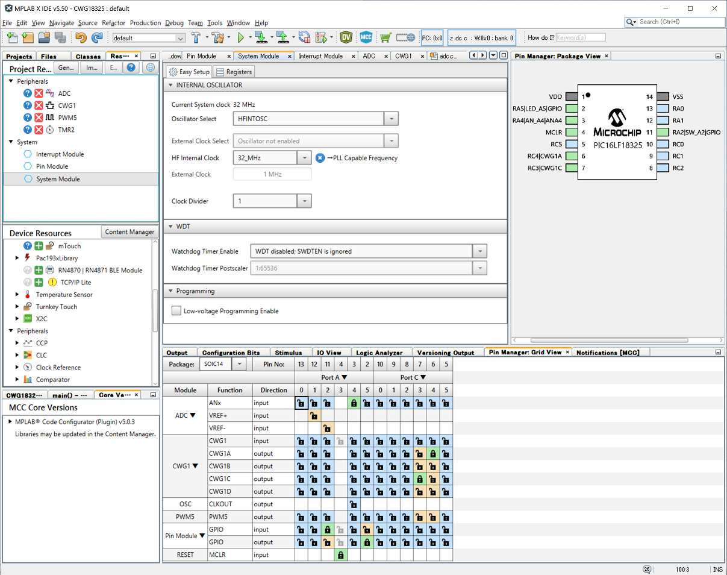Toggle the VREF- lock on Port A pin 2

point(328,428)
